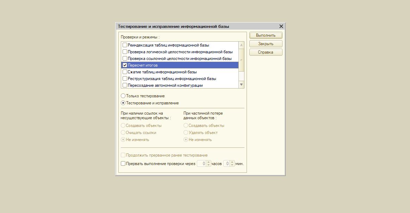The width and height of the screenshot is (410, 213).
Task: Select Только тестирование radio button
Action: (123, 96)
